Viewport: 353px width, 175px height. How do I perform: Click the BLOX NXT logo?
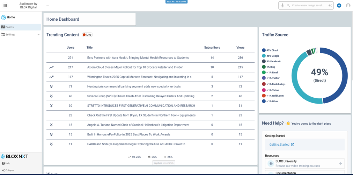pos(15,156)
